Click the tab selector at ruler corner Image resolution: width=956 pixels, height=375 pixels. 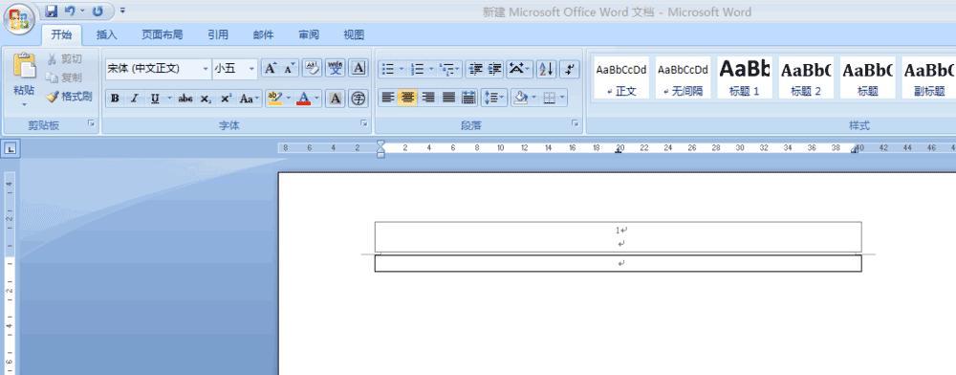point(11,147)
